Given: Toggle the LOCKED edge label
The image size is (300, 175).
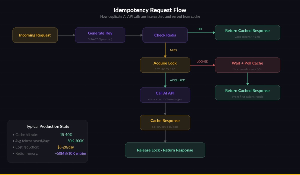Looking at the screenshot, I should (x=202, y=61).
